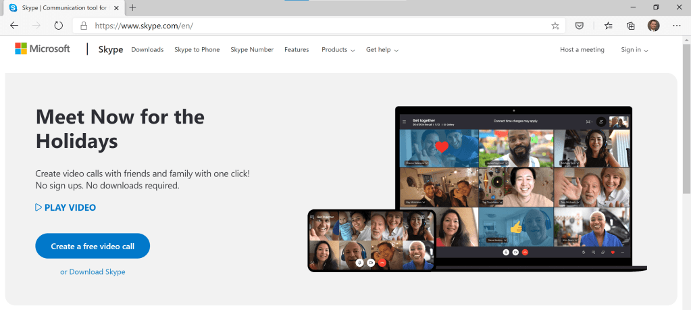691x310 pixels.
Task: Bookmark this page using the star icon
Action: coord(555,26)
